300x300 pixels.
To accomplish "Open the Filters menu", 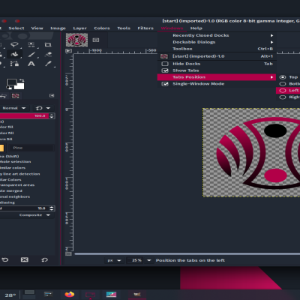I will 145,28.
